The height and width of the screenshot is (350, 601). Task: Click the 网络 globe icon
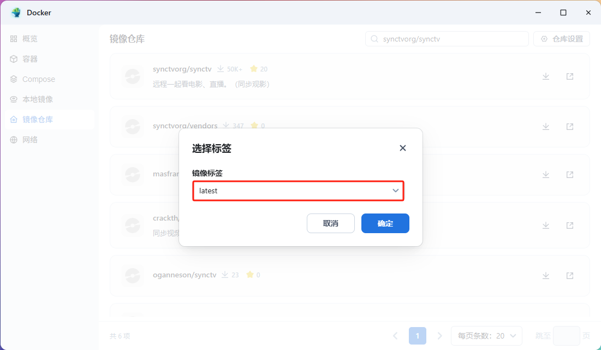click(x=14, y=140)
